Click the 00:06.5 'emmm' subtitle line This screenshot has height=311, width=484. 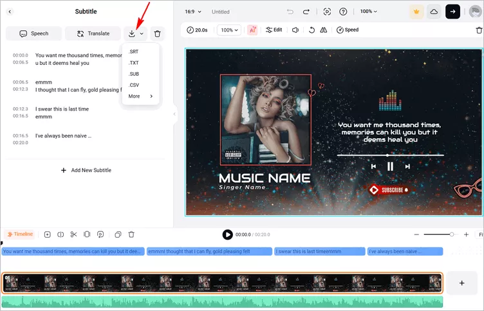(44, 82)
